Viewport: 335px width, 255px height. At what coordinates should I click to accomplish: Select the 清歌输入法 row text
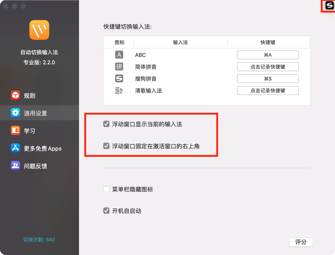coord(148,91)
